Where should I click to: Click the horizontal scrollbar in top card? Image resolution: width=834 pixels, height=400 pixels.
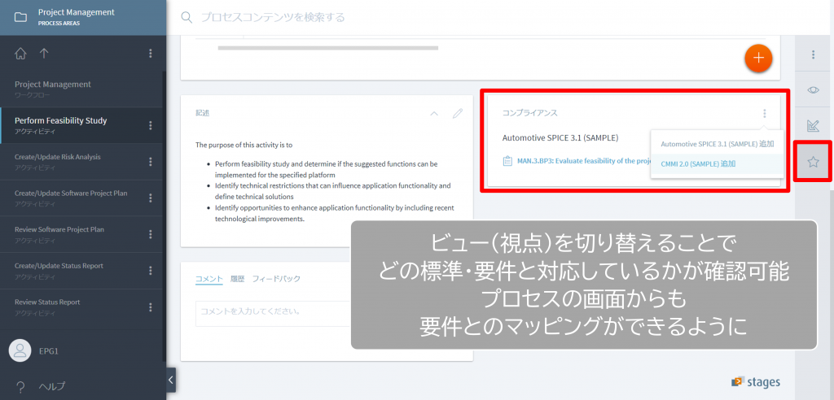coord(327,48)
